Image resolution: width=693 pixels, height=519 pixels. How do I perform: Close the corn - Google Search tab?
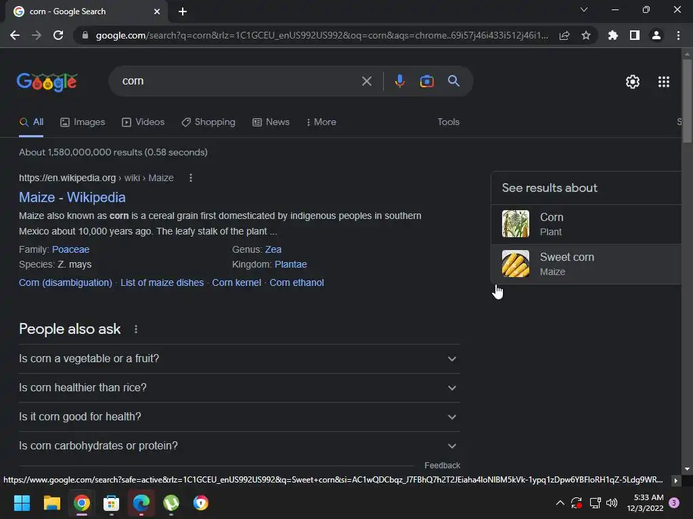[x=157, y=11]
